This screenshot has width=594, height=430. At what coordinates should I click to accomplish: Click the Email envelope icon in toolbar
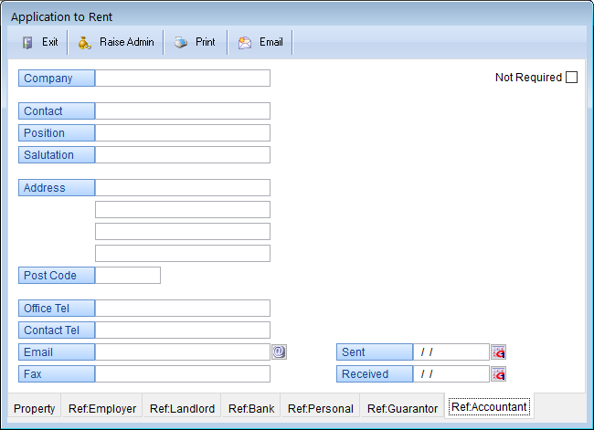pos(245,43)
